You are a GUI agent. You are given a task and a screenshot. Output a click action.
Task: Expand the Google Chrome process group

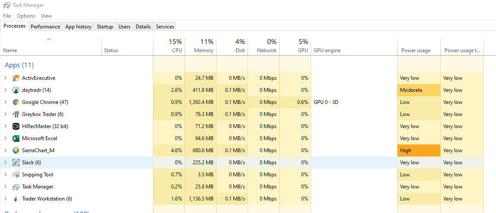pos(5,102)
